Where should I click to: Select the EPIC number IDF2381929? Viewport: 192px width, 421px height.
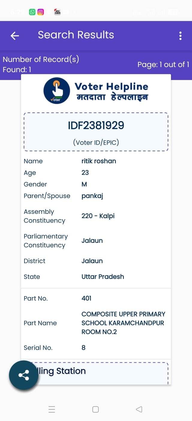click(x=96, y=125)
